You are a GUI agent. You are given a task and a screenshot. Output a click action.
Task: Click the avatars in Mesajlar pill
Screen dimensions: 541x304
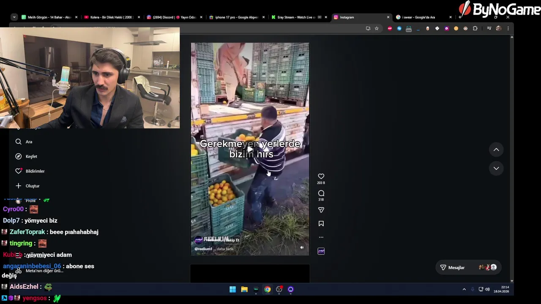pyautogui.click(x=487, y=267)
